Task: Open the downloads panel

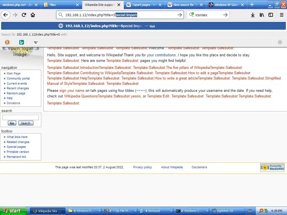Action: (253, 15)
